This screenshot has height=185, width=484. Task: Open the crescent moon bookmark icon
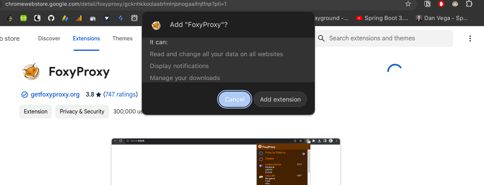pyautogui.click(x=37, y=18)
